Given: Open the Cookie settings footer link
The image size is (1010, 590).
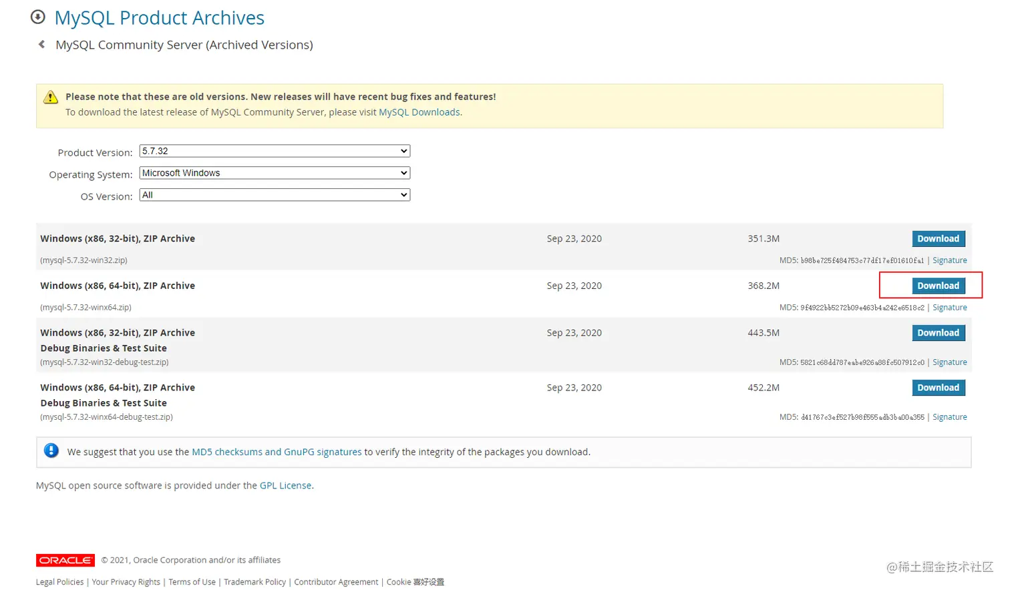Looking at the screenshot, I should coord(415,582).
